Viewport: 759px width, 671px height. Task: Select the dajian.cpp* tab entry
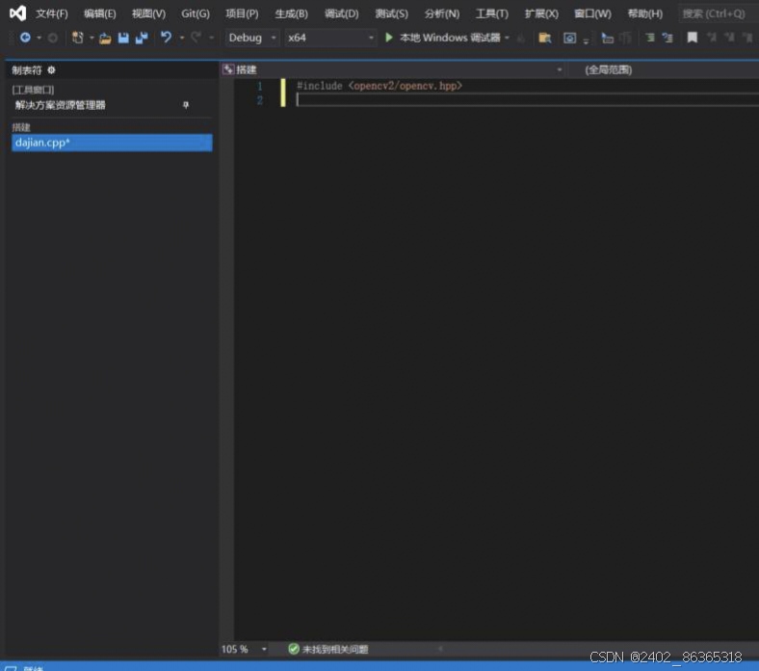(112, 143)
